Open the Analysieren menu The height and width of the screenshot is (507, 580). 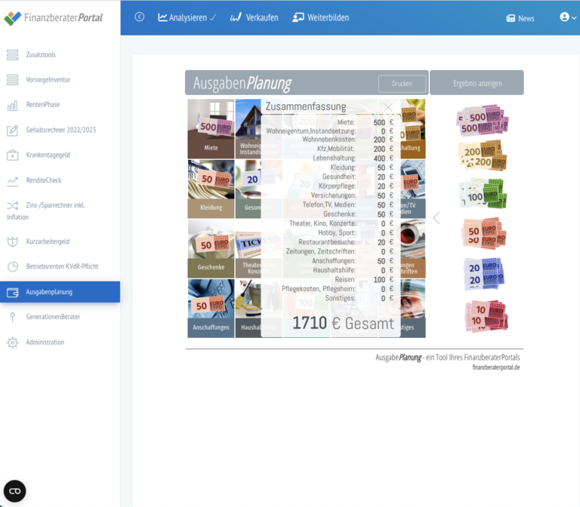point(187,17)
